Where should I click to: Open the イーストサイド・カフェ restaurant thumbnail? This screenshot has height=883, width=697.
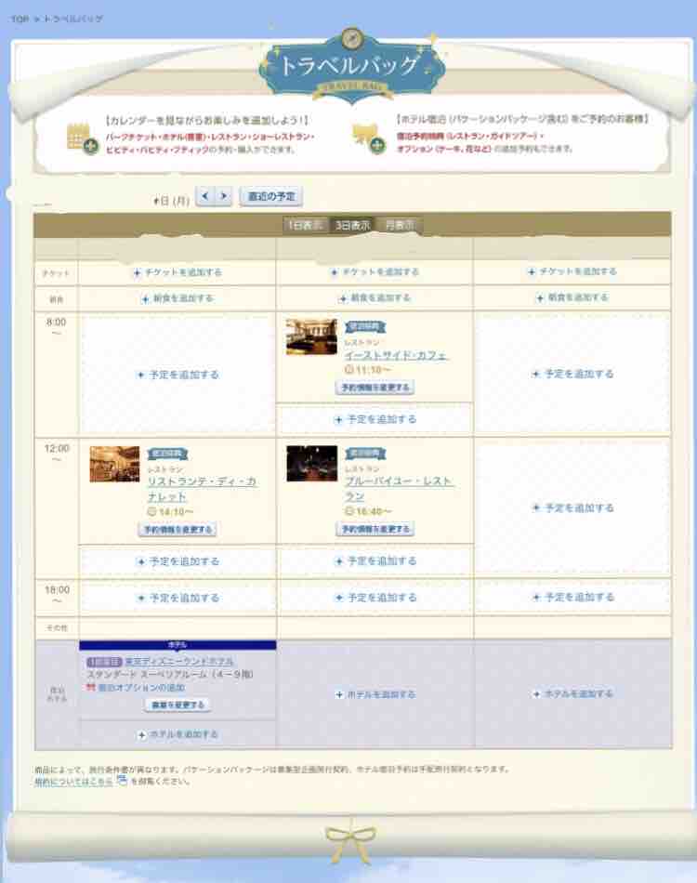point(311,336)
